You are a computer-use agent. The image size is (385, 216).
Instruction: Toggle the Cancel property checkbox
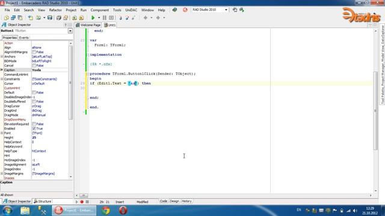34,65
